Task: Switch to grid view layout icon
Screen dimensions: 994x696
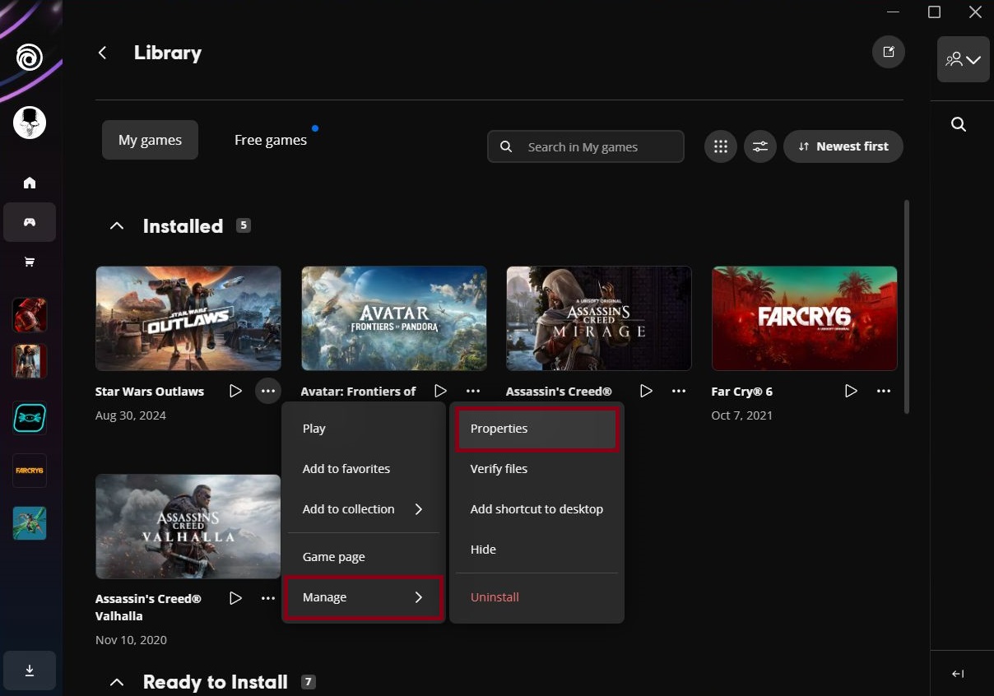Action: click(x=721, y=146)
